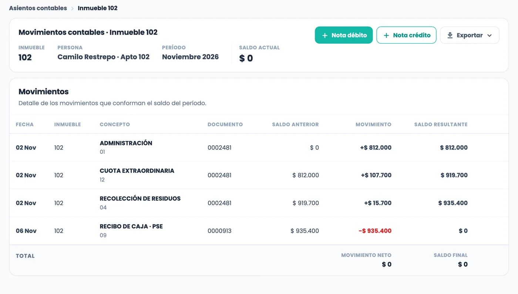Click the download icon on Exportar
Screen dimensions: 518x294
coord(450,36)
